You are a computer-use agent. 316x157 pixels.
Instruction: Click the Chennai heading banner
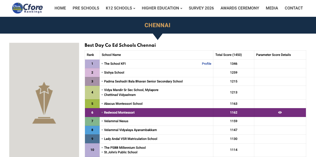coord(157,25)
